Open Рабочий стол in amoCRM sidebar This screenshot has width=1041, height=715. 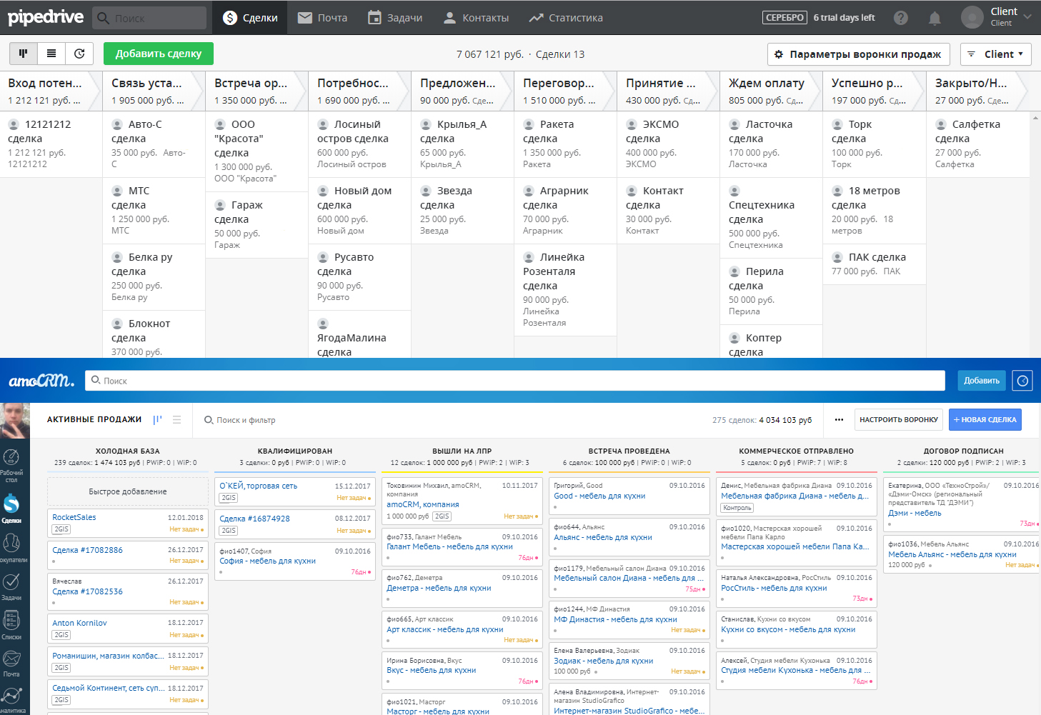[11, 466]
